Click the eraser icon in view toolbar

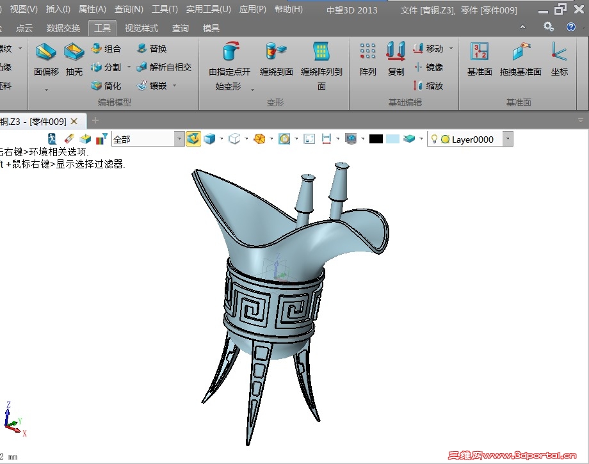coord(69,139)
